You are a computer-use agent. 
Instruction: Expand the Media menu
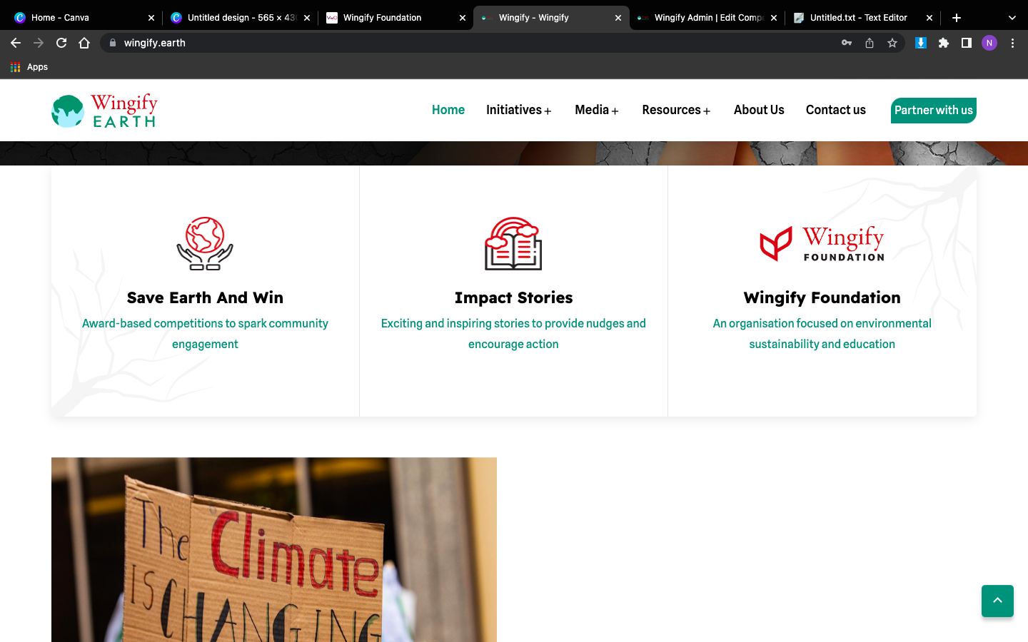597,110
